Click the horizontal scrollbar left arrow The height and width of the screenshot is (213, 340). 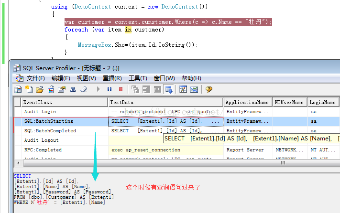click(x=18, y=163)
